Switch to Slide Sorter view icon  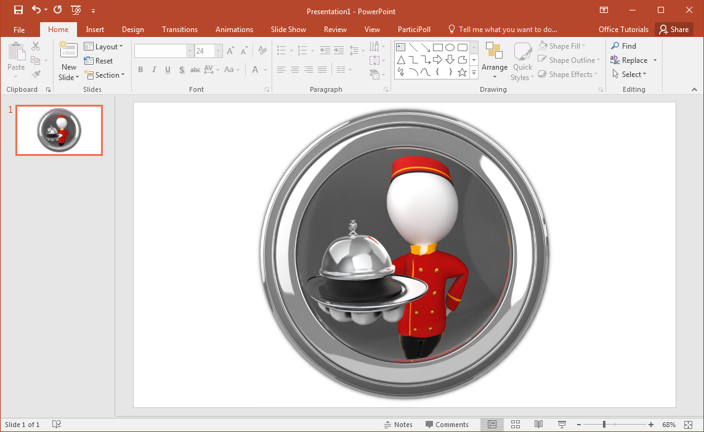click(516, 425)
